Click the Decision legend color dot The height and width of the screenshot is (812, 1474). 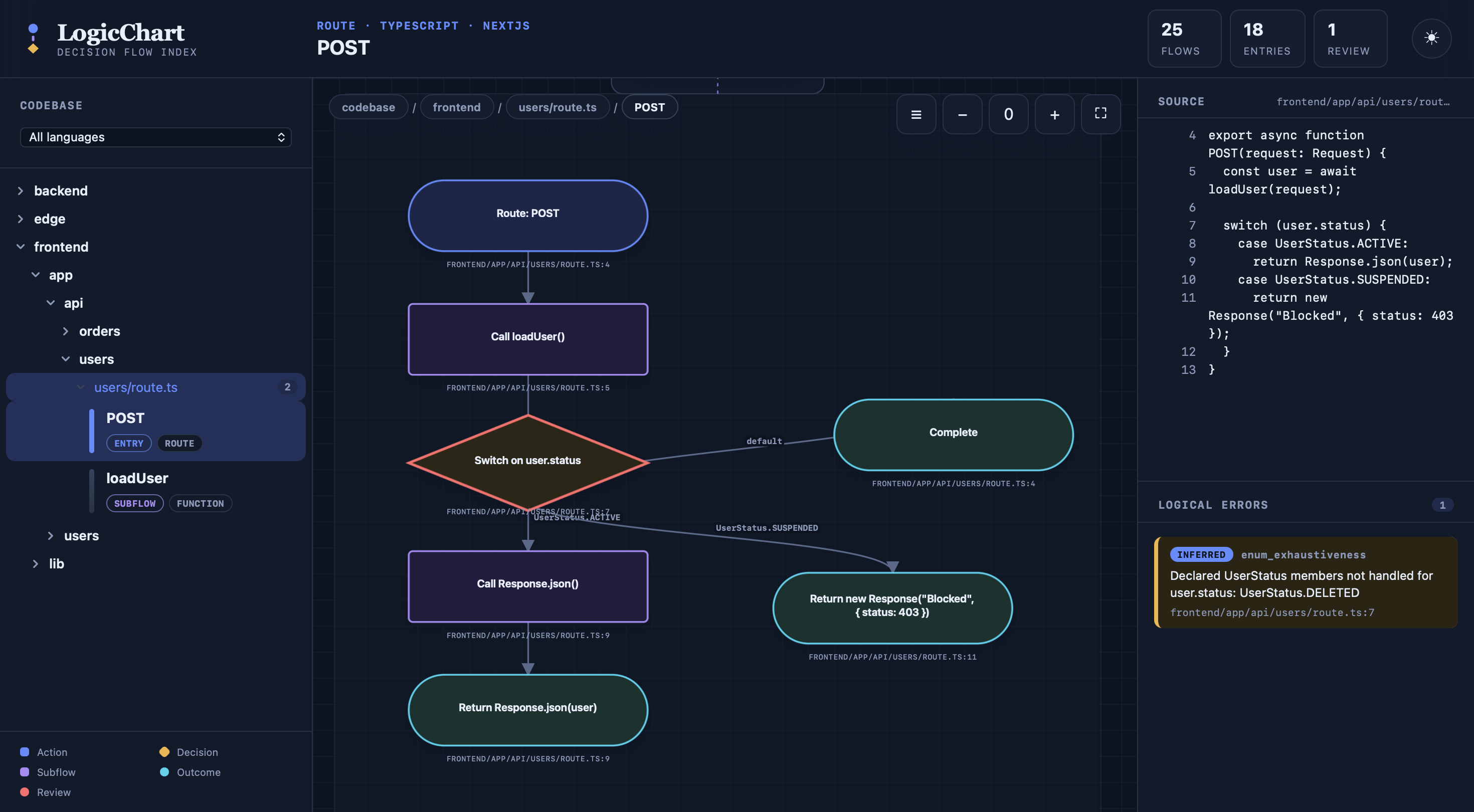tap(164, 752)
